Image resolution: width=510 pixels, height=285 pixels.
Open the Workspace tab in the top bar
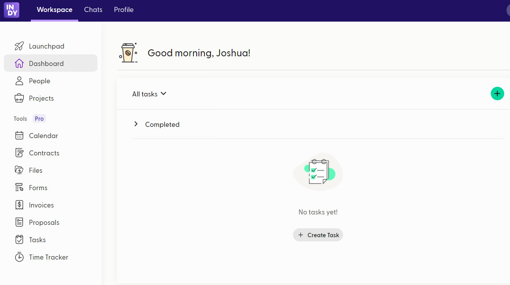[x=54, y=10]
